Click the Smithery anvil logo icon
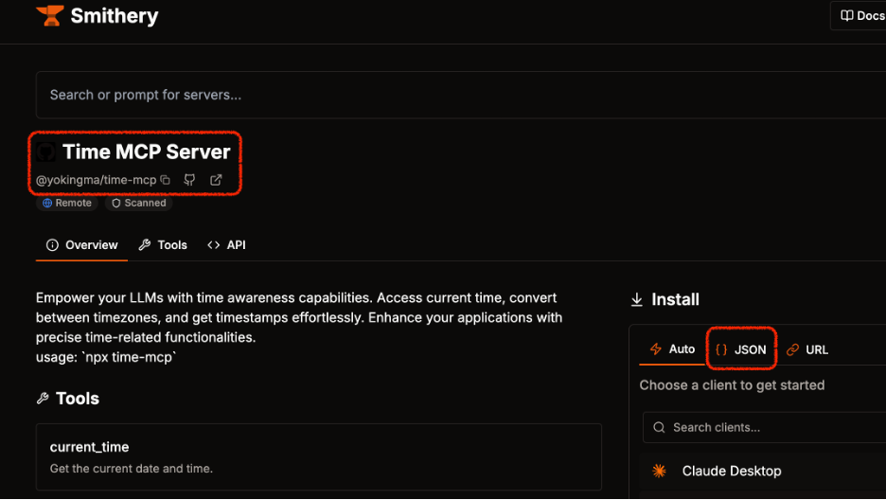The image size is (886, 500). (x=50, y=16)
